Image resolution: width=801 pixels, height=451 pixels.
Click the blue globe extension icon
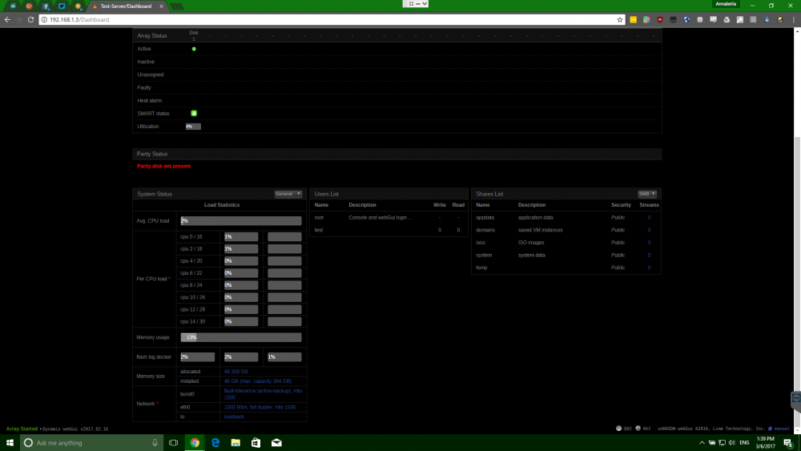tap(686, 19)
